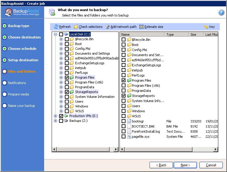Sort by Last Modified column header

[x=211, y=35]
